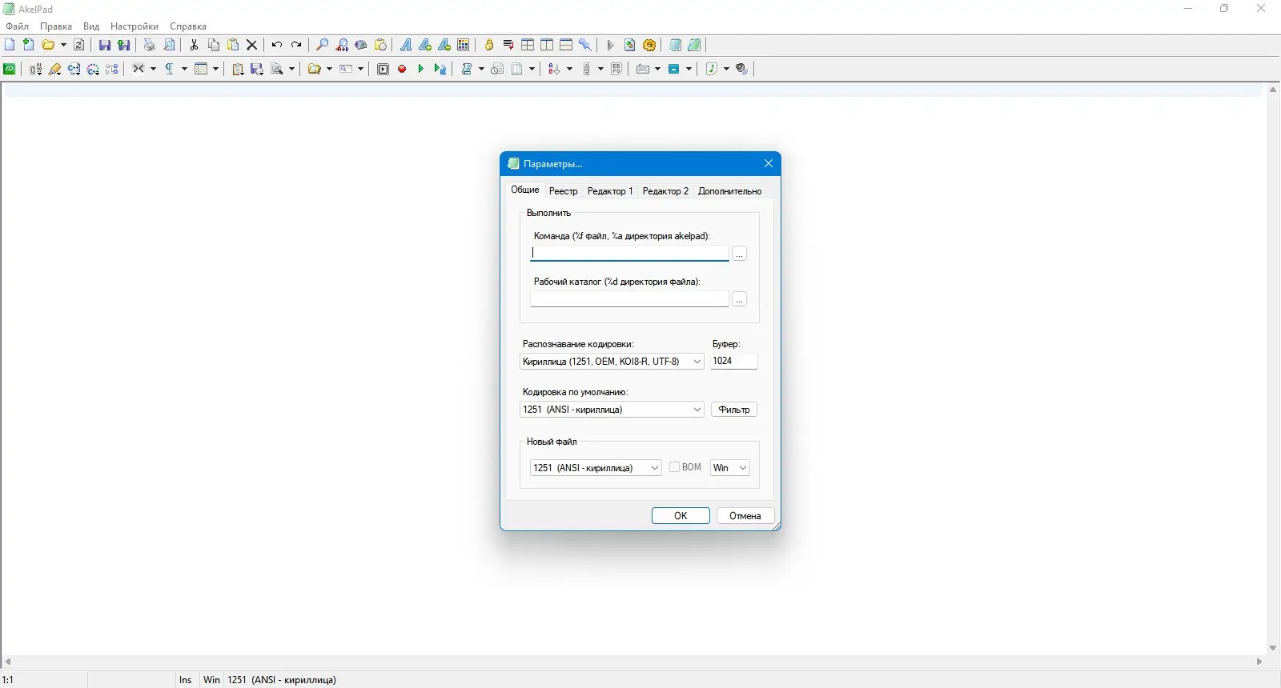
Task: Switch to the Реестр tab
Action: pyautogui.click(x=564, y=191)
